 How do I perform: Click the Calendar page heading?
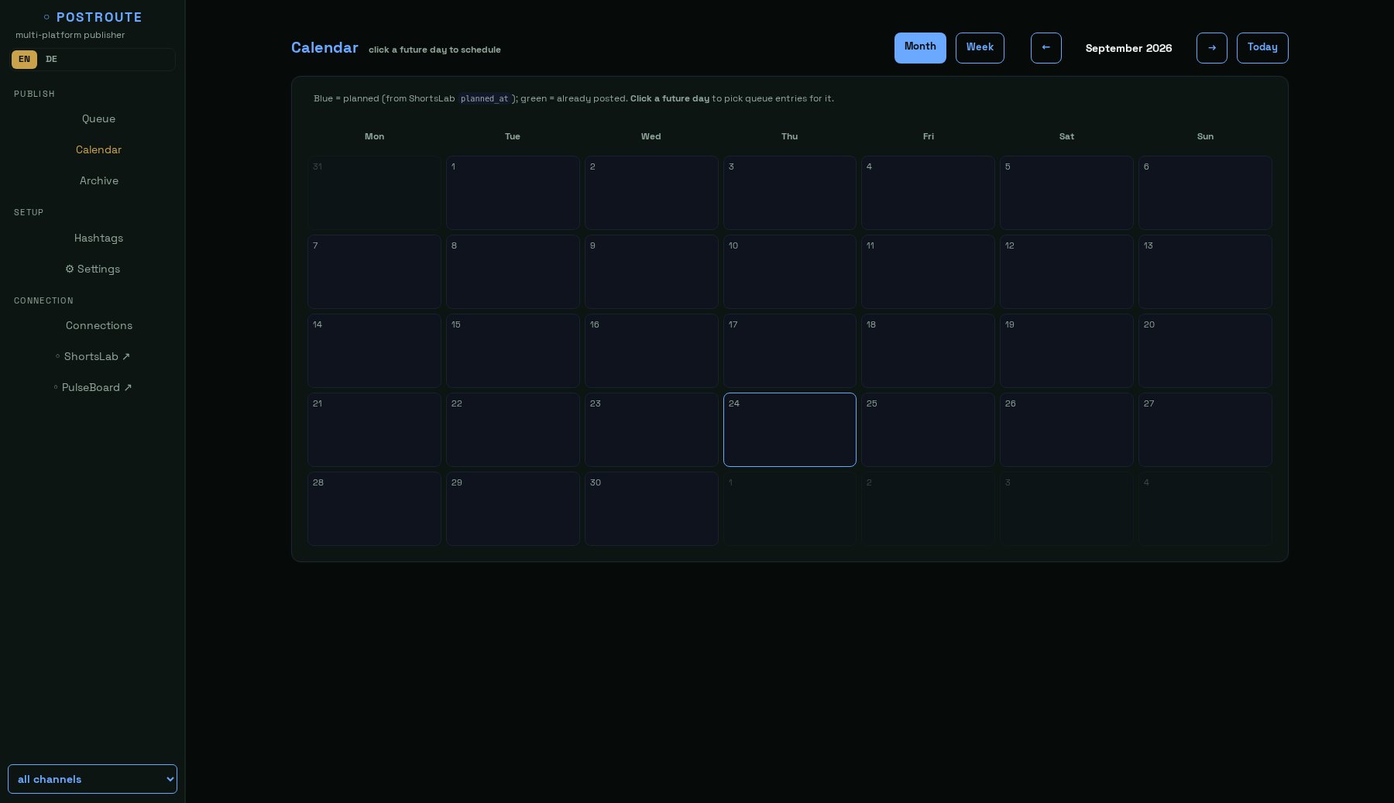coord(324,48)
